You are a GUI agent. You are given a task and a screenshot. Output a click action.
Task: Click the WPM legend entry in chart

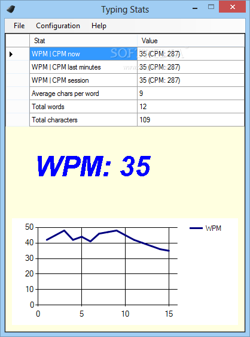click(x=205, y=228)
